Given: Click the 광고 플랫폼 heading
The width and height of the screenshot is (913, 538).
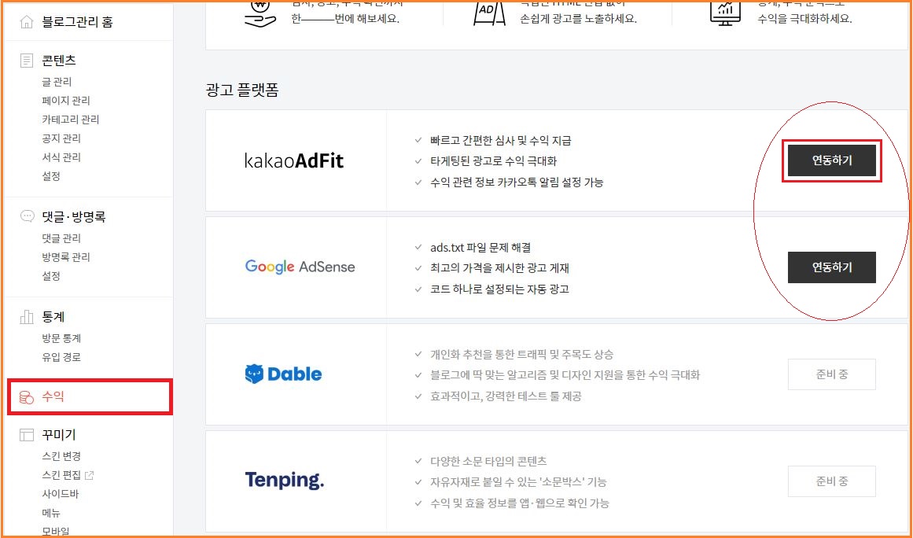Looking at the screenshot, I should point(242,90).
